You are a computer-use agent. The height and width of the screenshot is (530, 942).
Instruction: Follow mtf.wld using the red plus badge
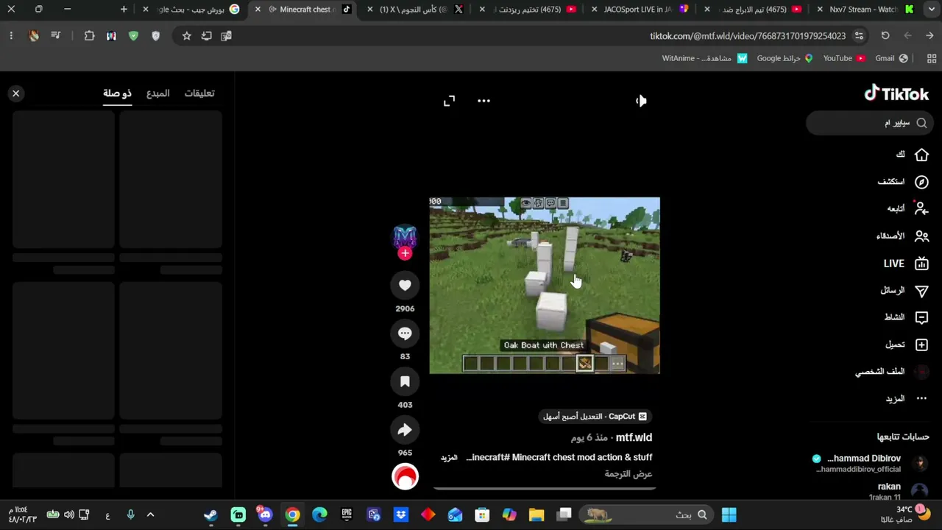[x=405, y=253]
